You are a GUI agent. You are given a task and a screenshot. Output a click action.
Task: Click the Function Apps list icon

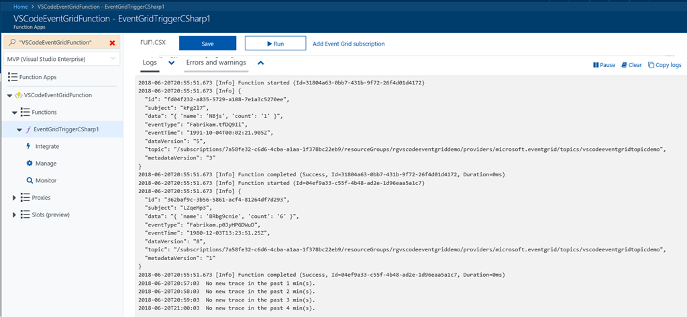point(12,77)
